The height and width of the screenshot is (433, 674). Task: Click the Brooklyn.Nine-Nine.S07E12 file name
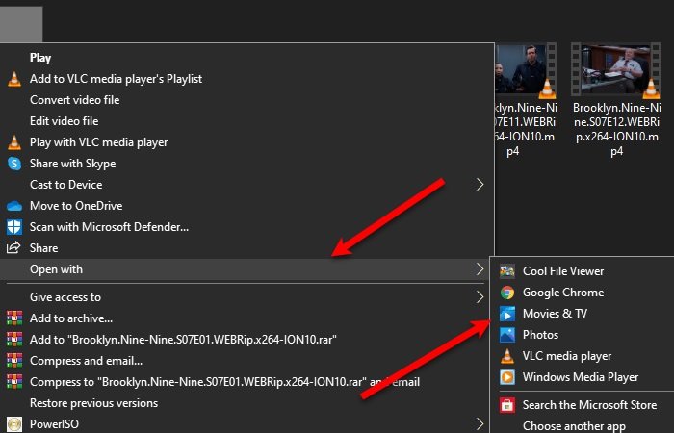[x=616, y=129]
